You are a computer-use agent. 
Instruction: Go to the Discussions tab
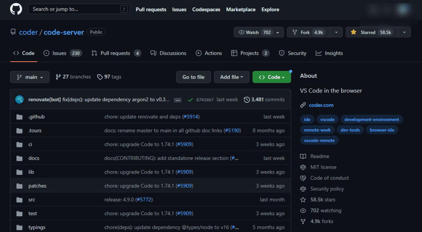[x=168, y=53]
